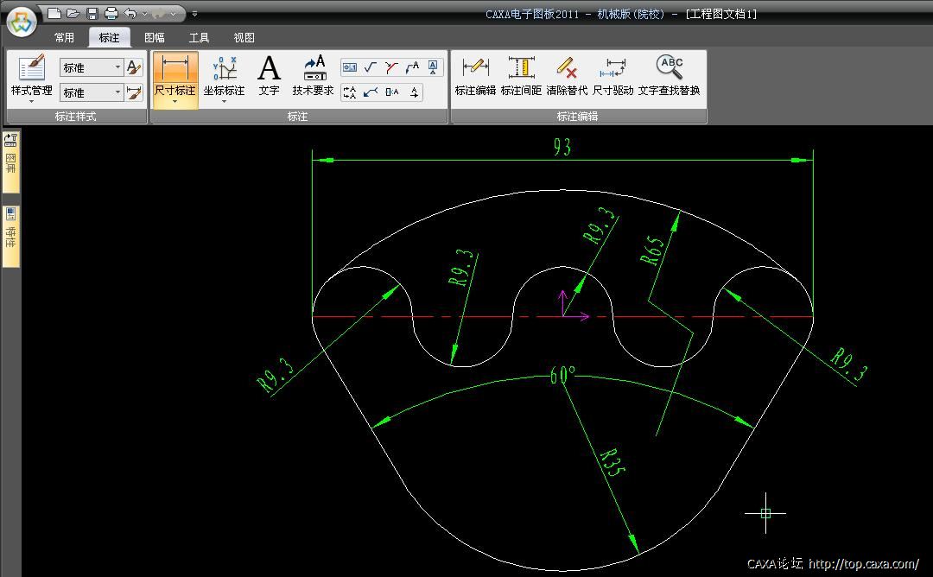Open 技术要求 technical requirements tool
933x577 pixels.
313,74
